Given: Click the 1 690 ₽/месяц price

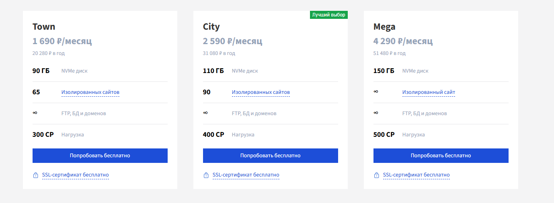Looking at the screenshot, I should pyautogui.click(x=62, y=41).
